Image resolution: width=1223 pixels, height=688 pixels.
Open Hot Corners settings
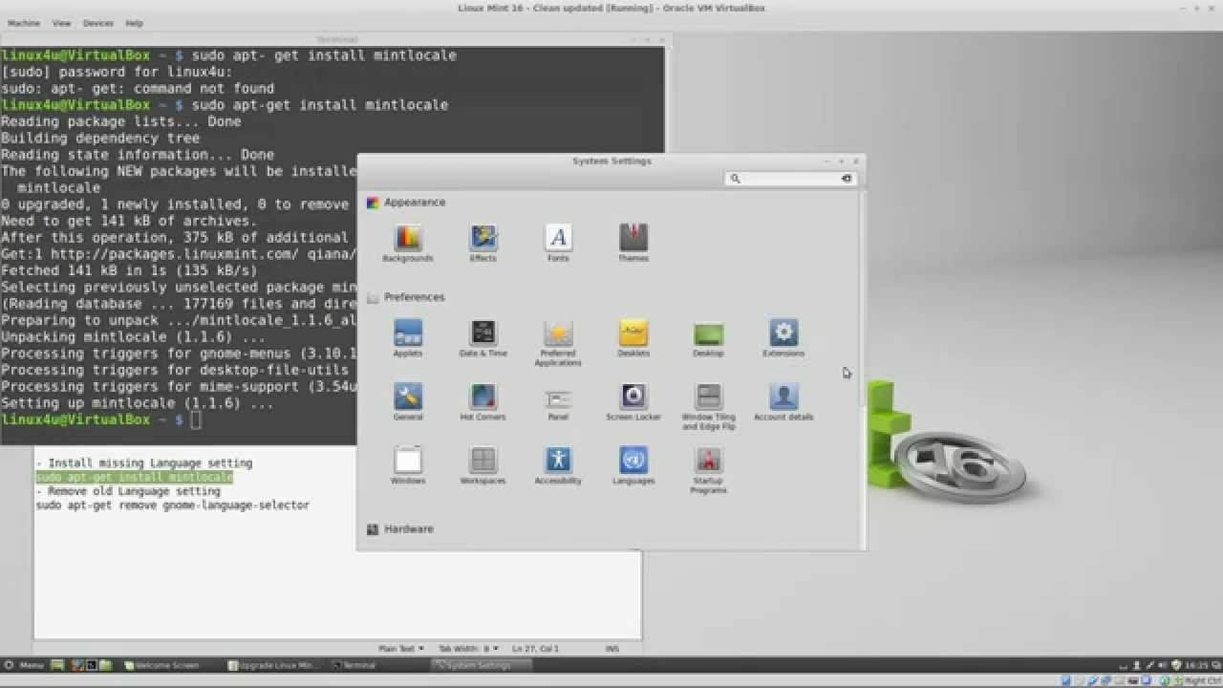(x=483, y=402)
